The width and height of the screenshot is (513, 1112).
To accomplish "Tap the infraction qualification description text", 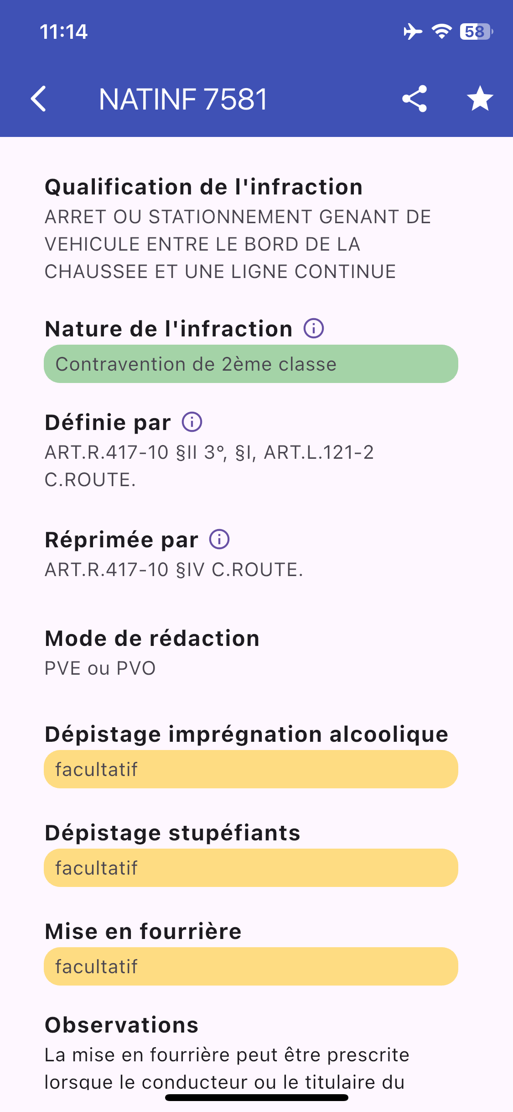I will coord(237,244).
